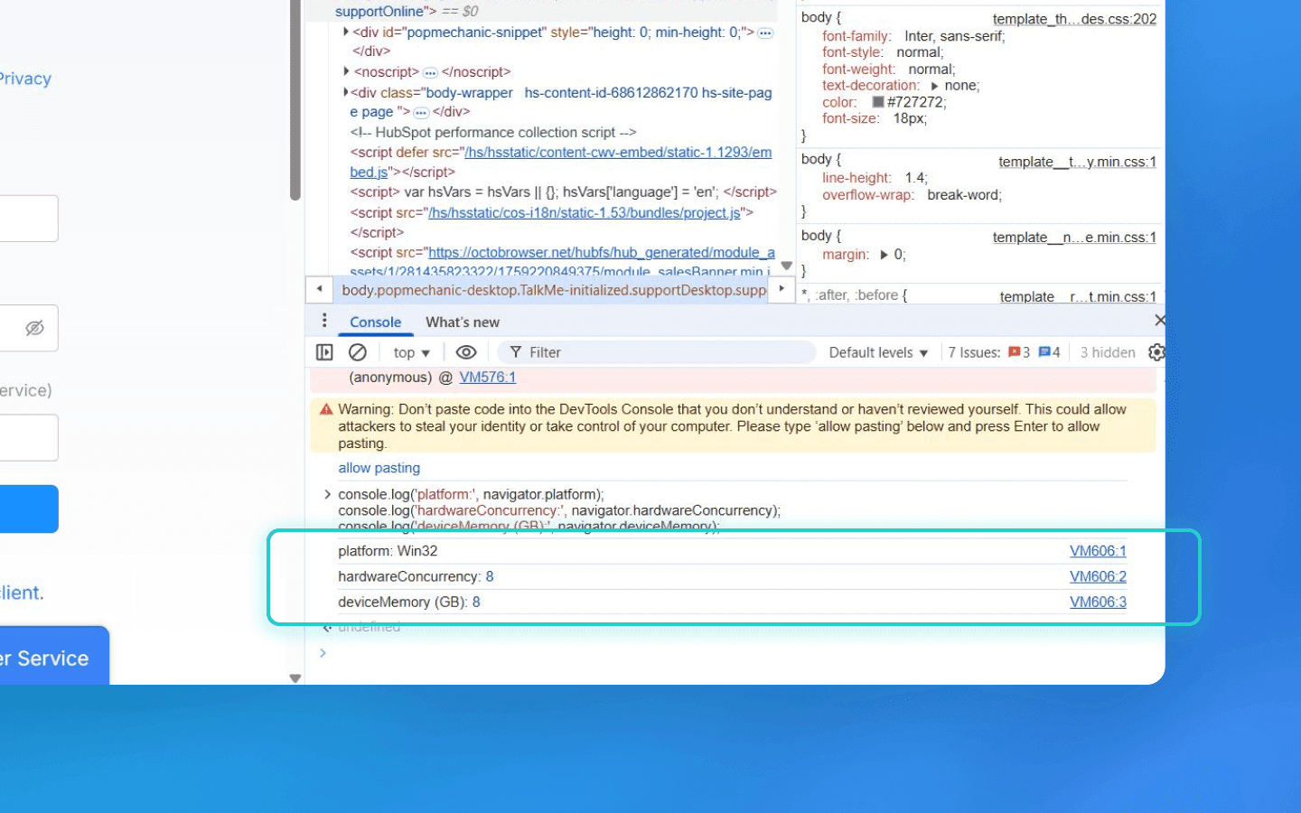Switch to the What's new tab
1301x813 pixels.
463,322
